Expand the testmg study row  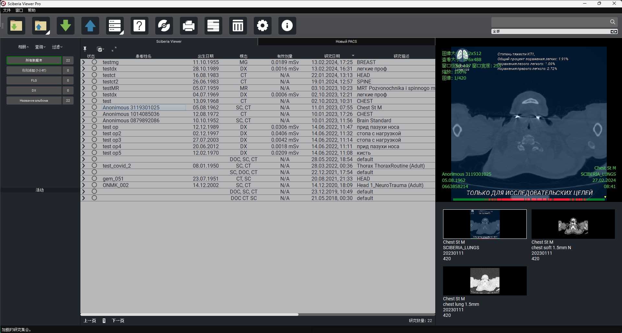tap(84, 62)
